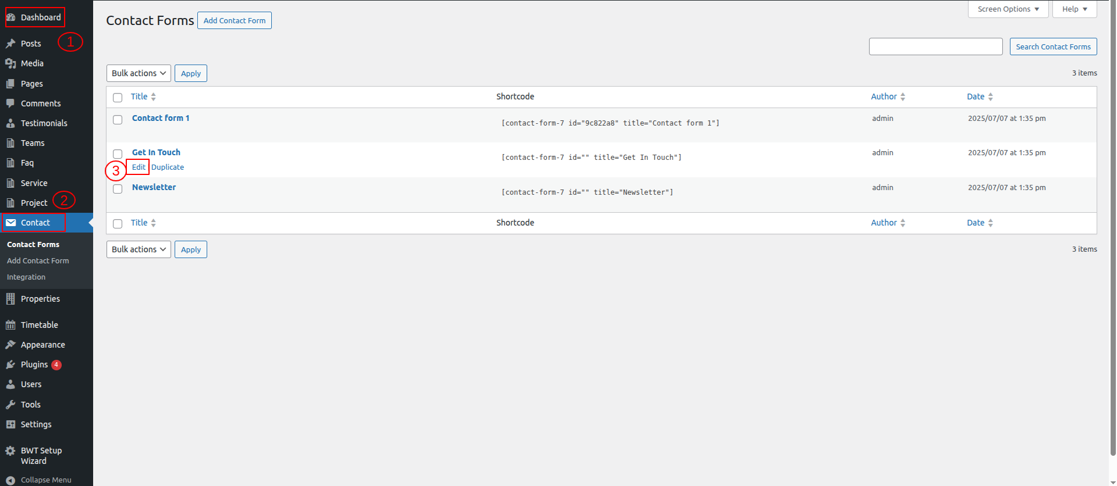1117x486 pixels.
Task: Toggle the select-all checkbox in table header
Action: pos(118,98)
